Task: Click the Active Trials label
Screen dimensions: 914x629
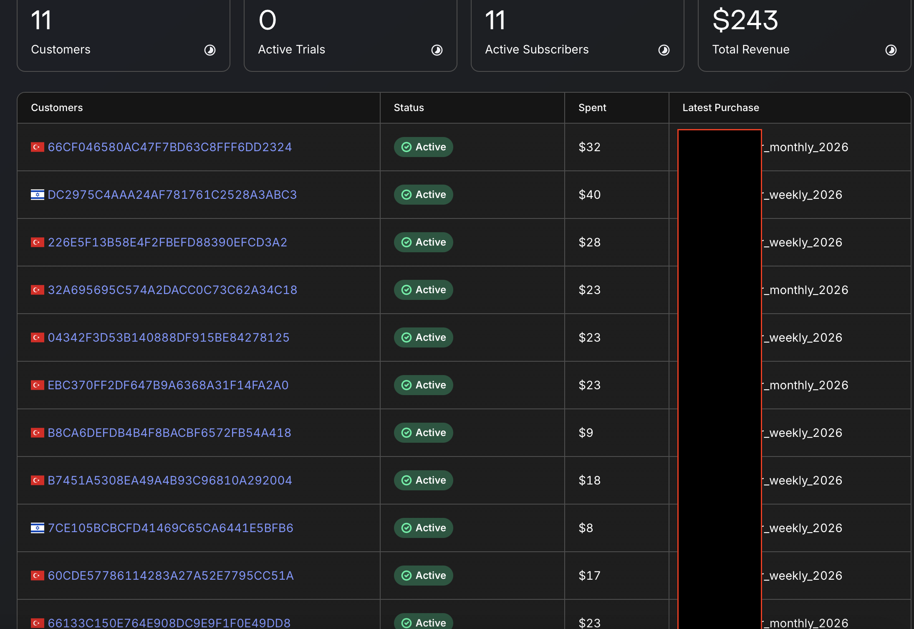Action: click(x=291, y=50)
